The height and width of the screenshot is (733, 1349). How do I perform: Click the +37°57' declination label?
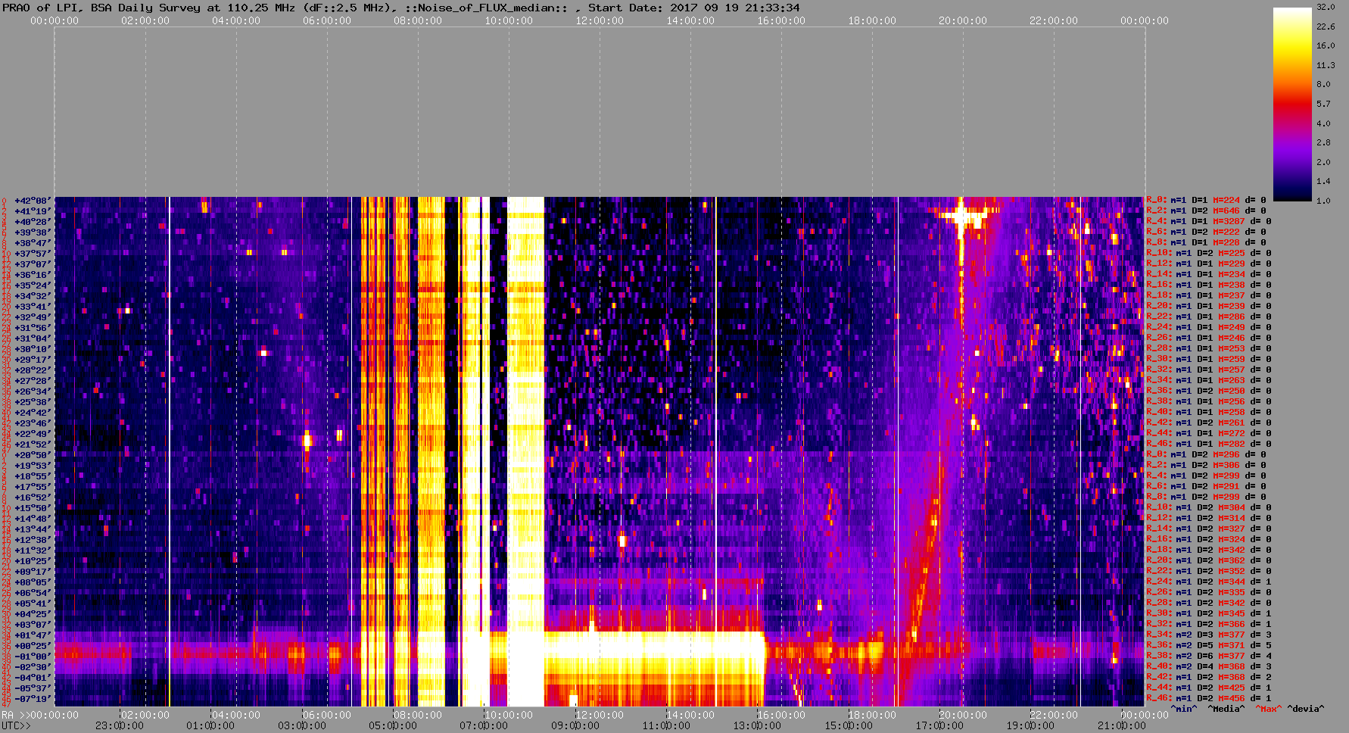tap(33, 254)
